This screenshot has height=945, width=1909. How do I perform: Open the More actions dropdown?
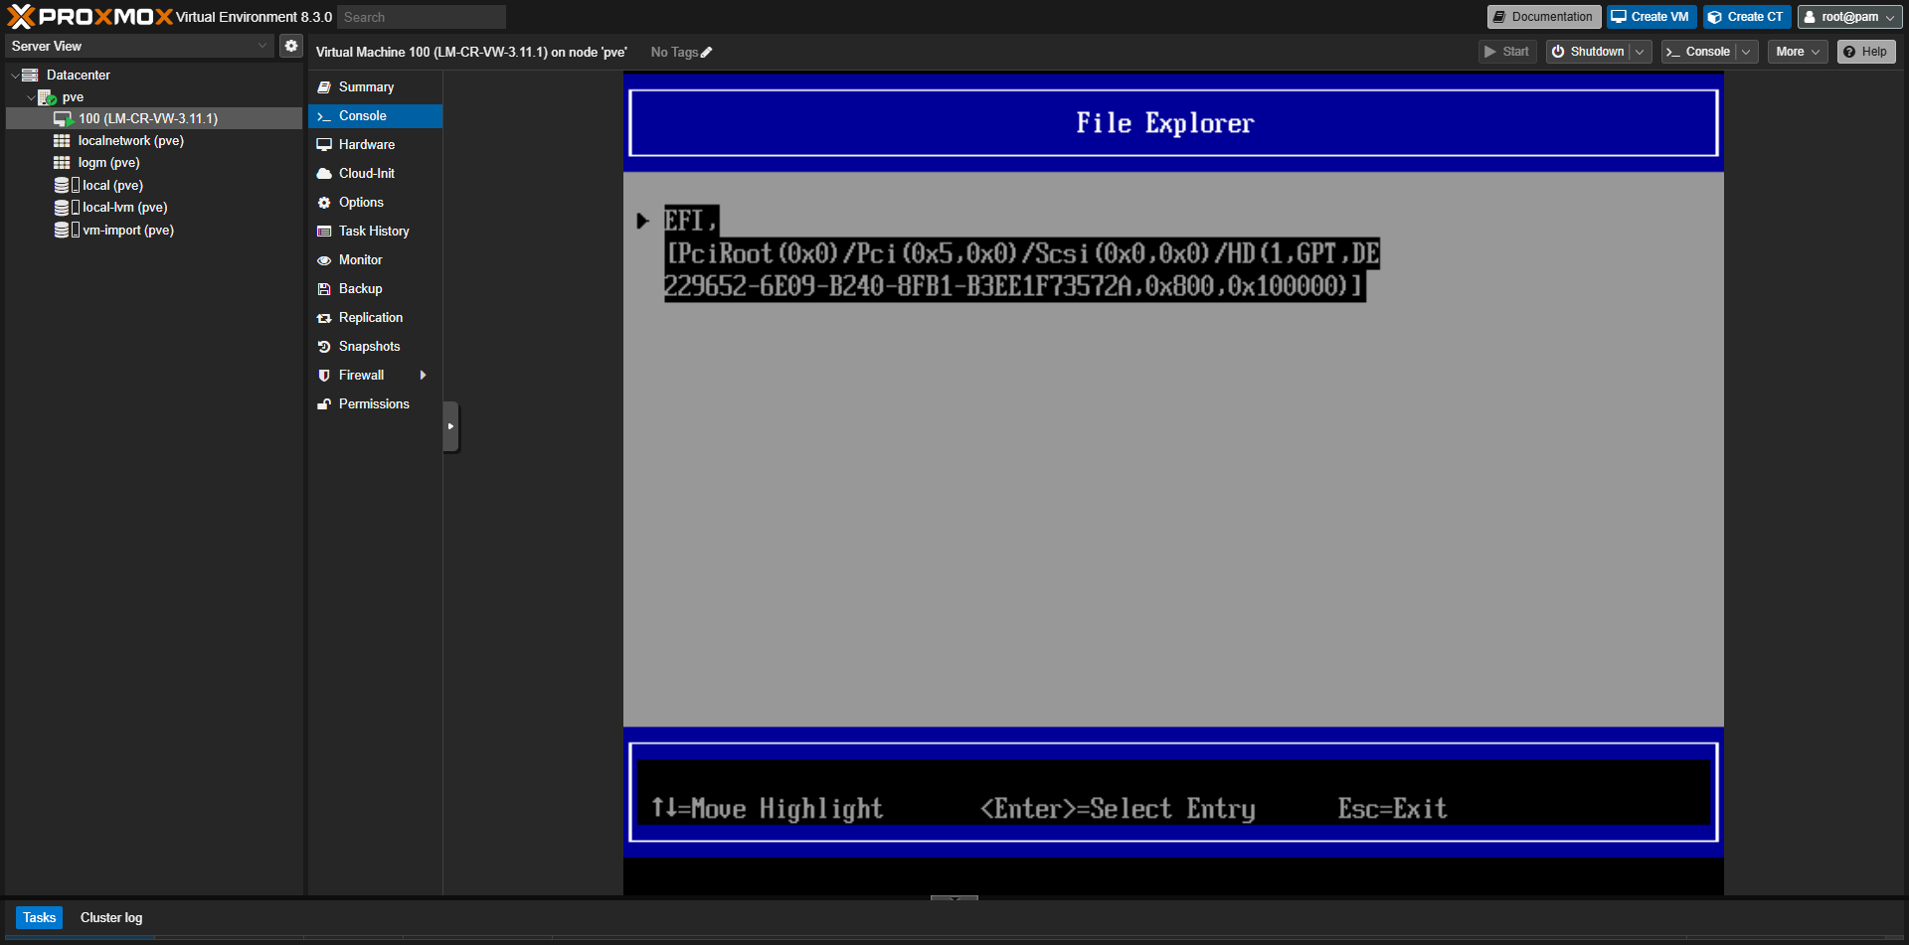tap(1797, 51)
